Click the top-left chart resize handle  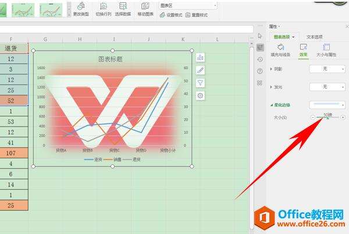33,51
